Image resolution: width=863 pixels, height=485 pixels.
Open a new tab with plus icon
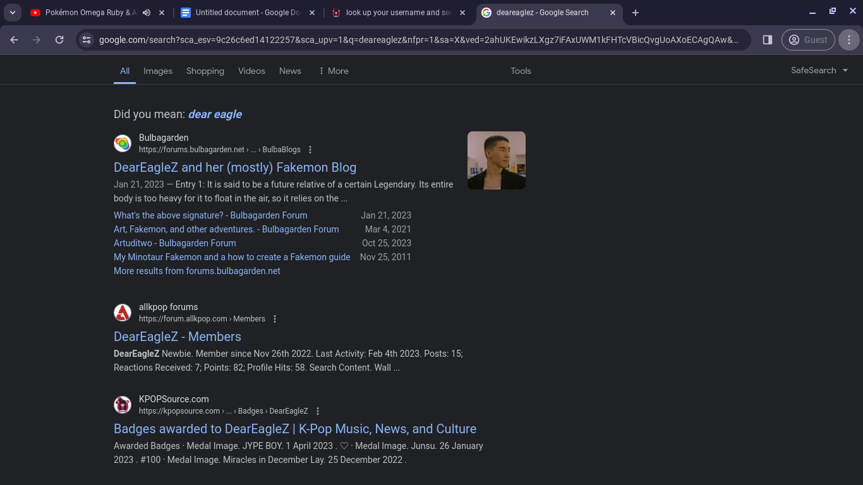pyautogui.click(x=636, y=13)
